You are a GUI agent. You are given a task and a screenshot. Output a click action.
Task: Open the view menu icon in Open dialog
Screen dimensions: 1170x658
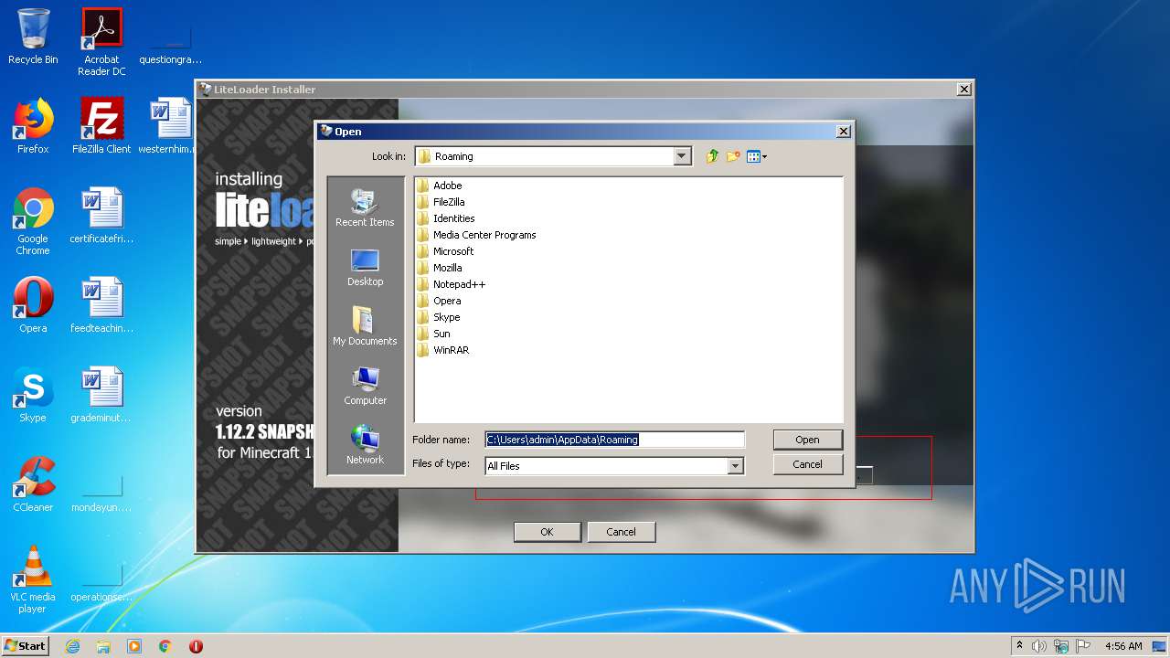[757, 156]
